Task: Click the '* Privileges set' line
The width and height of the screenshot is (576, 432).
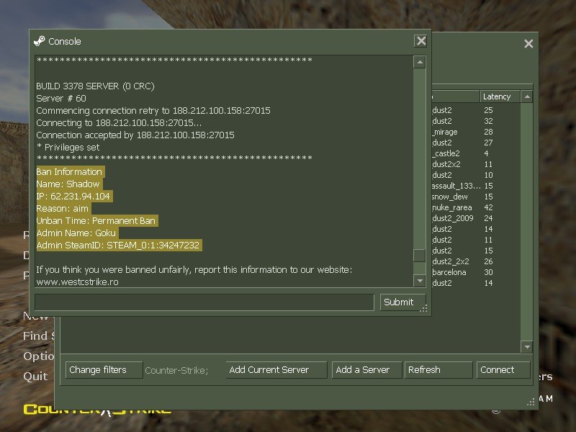Action: 68,148
